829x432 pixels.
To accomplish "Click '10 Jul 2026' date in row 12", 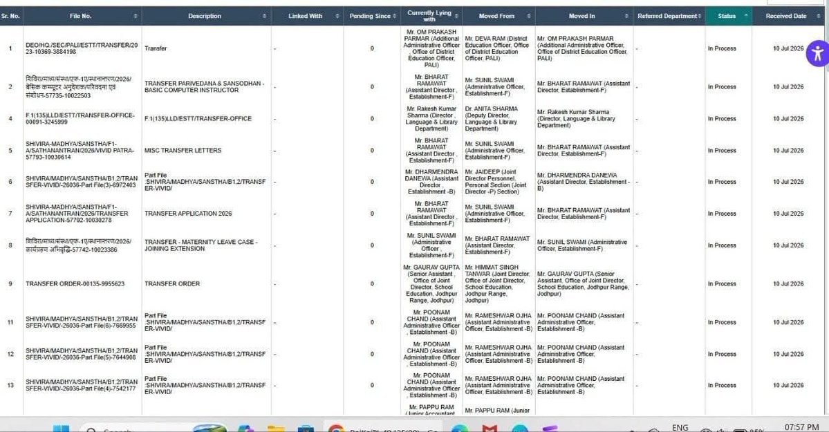I will click(788, 355).
